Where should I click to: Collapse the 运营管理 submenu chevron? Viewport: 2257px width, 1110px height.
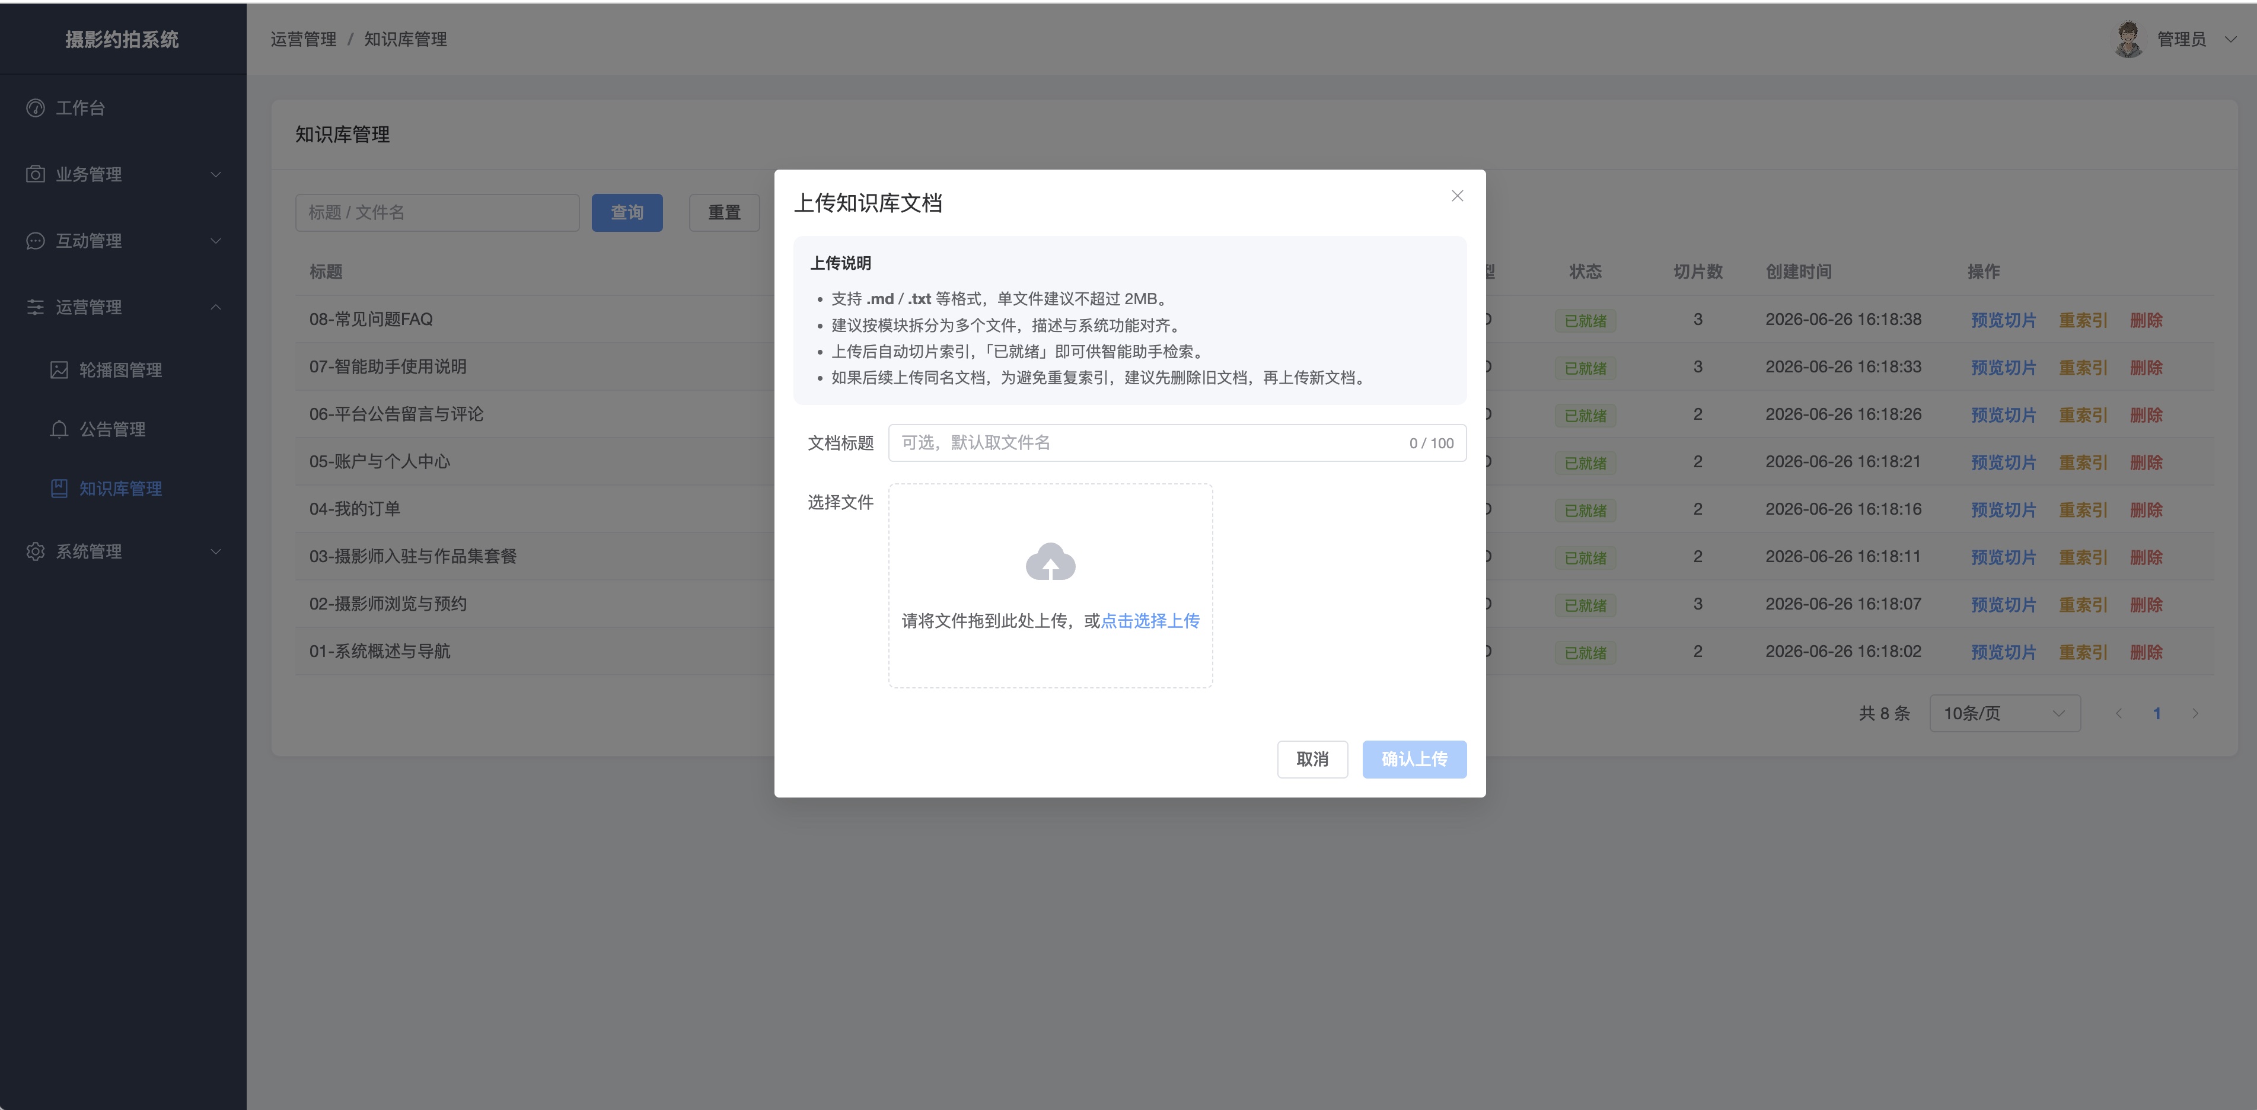click(215, 308)
